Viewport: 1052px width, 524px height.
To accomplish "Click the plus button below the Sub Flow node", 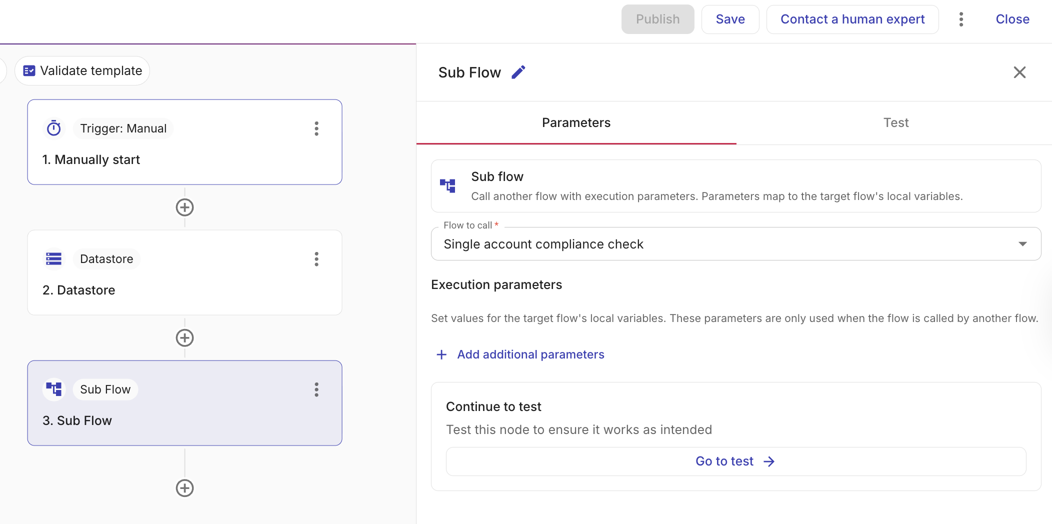I will (184, 488).
